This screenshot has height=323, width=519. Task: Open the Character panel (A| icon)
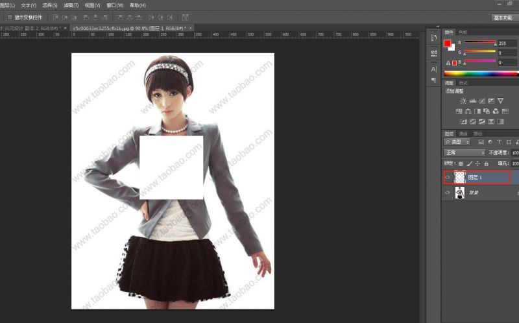(x=433, y=69)
